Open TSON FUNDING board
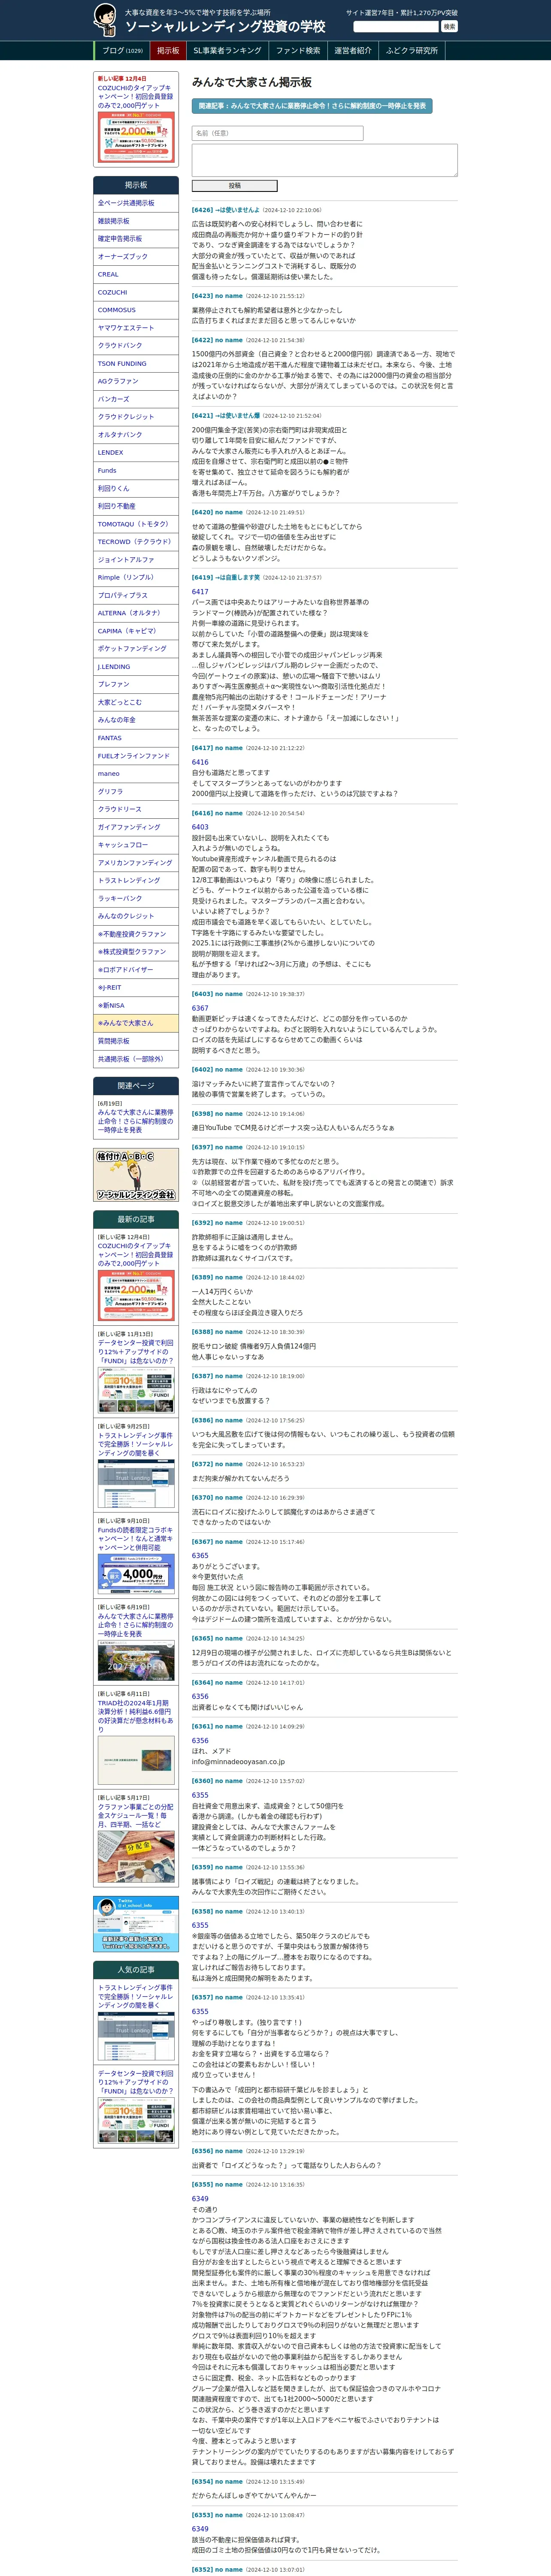The height and width of the screenshot is (2576, 551). coord(136,364)
